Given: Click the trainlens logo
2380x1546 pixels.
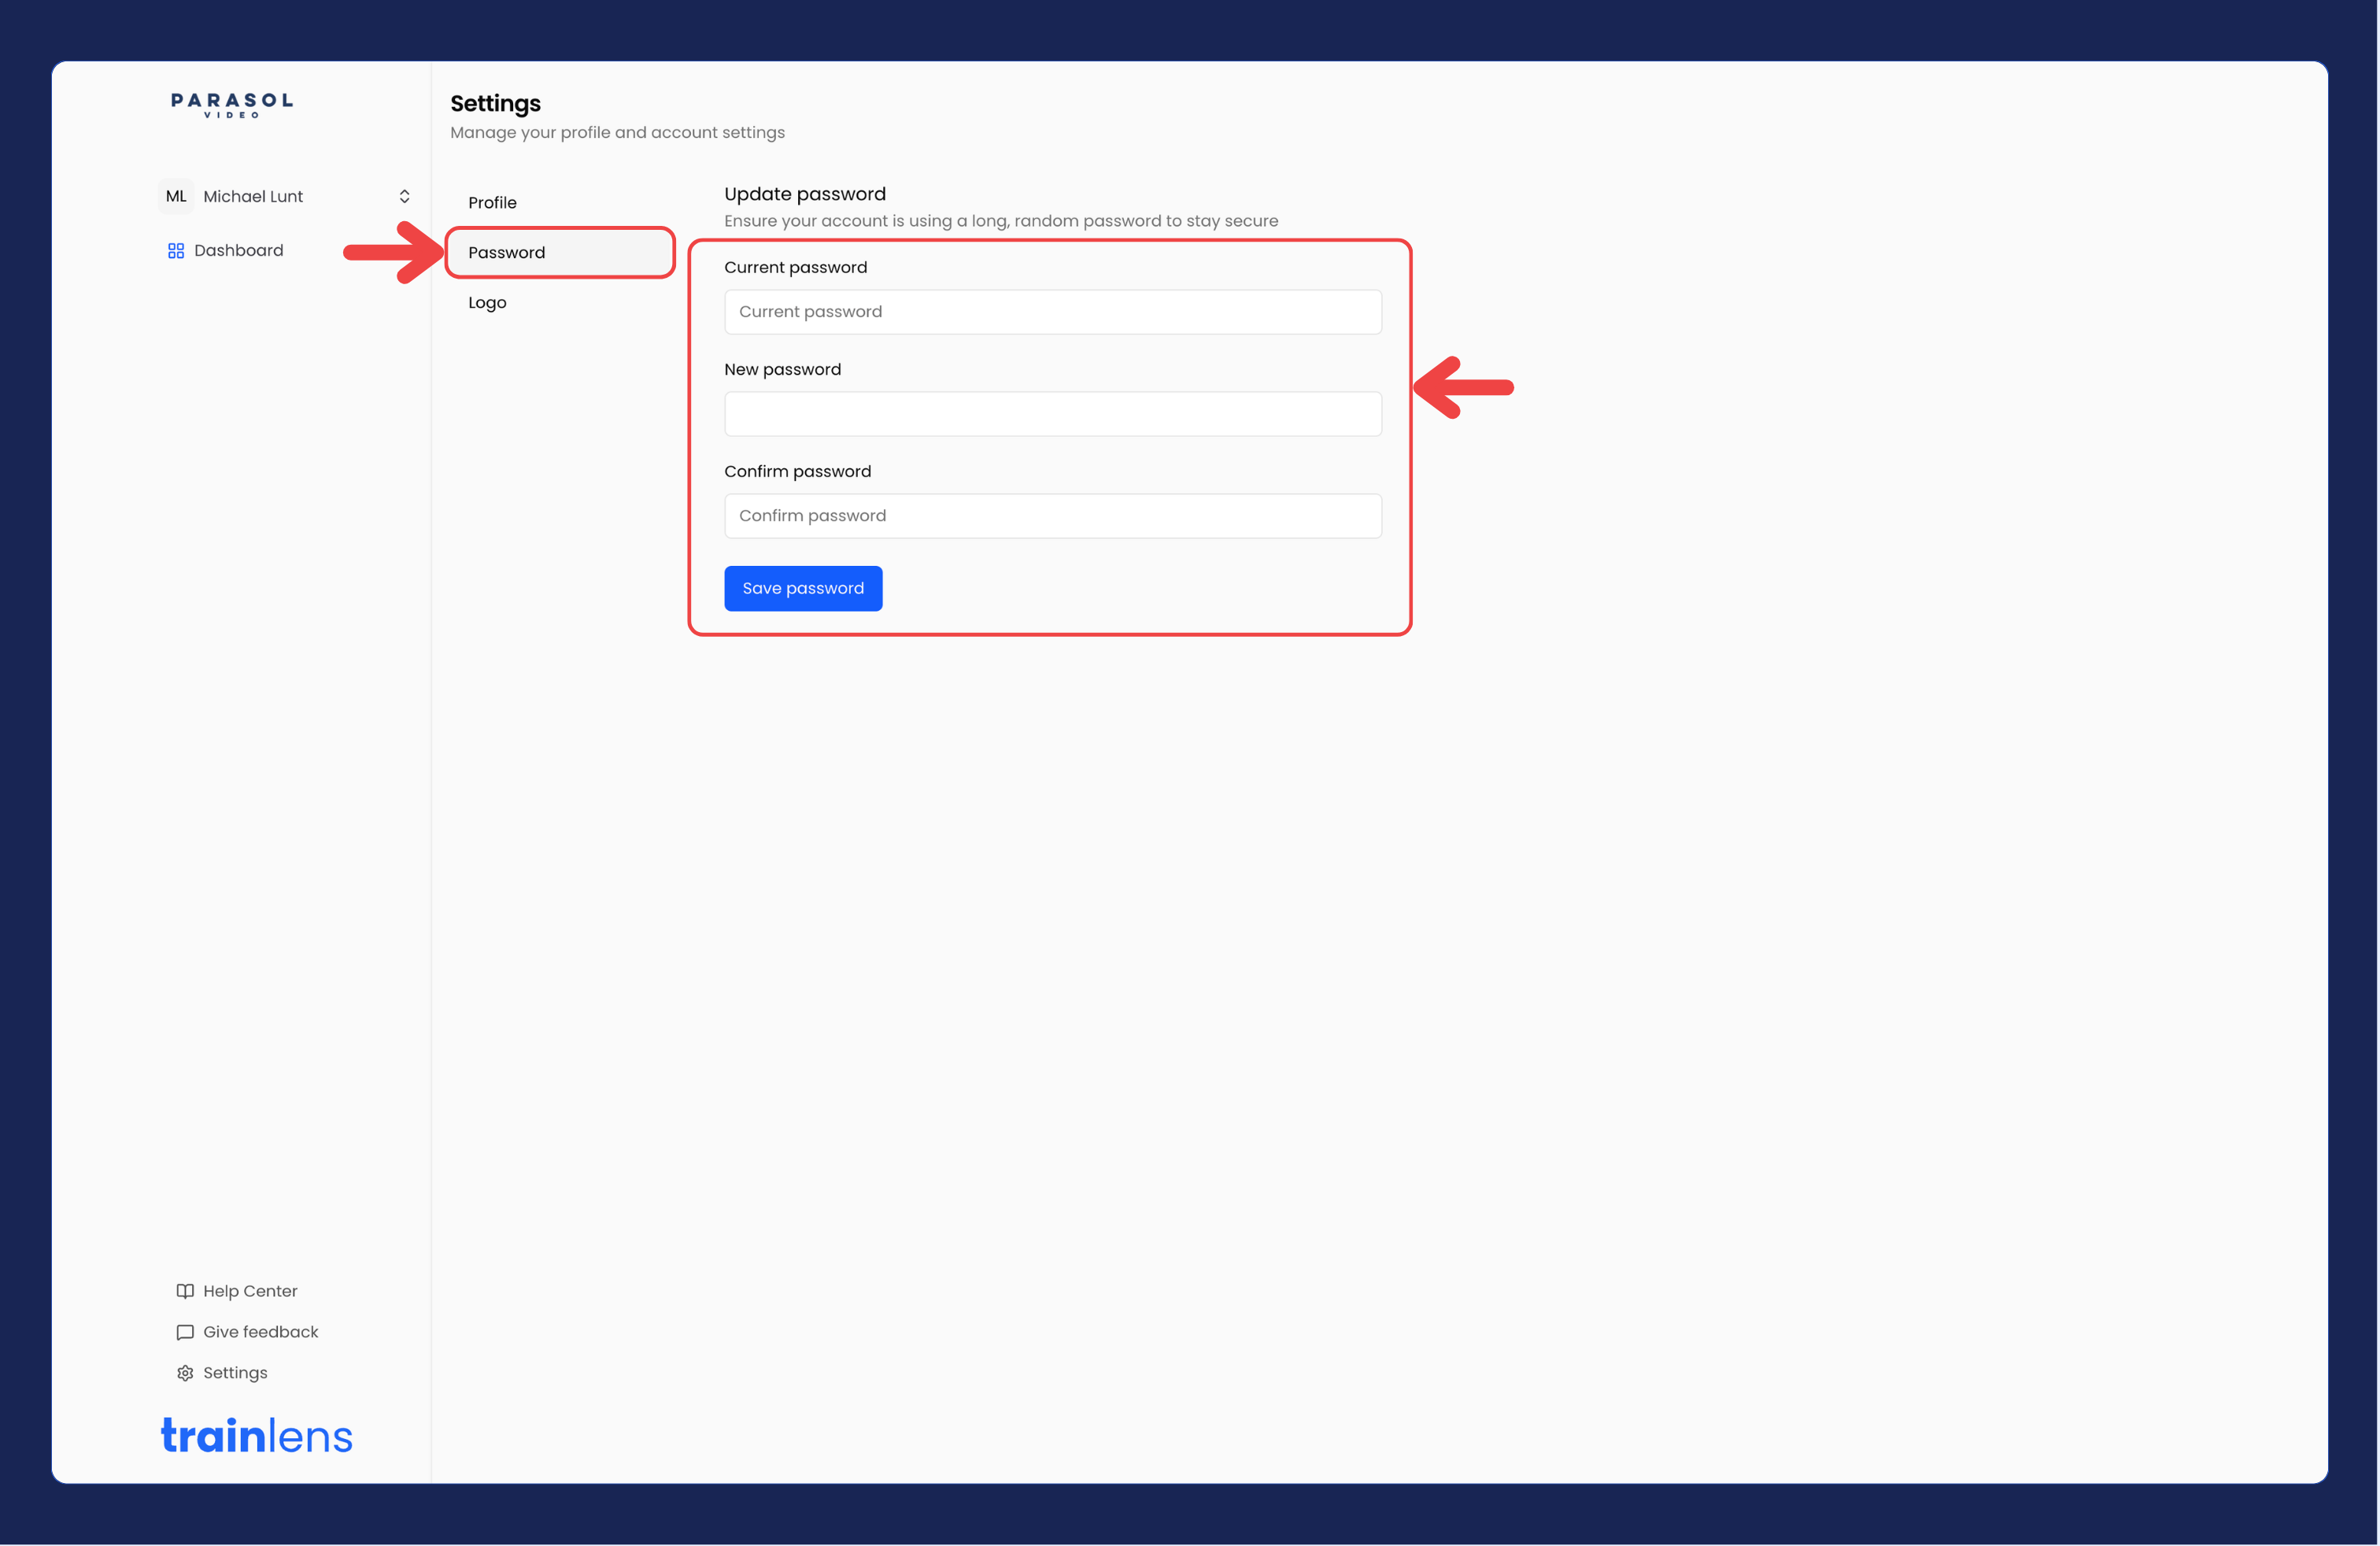Looking at the screenshot, I should pos(257,1435).
